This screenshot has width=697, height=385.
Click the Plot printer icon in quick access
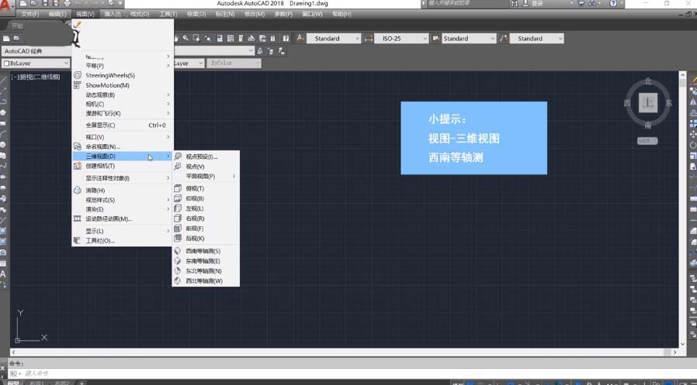pyautogui.click(x=67, y=2)
